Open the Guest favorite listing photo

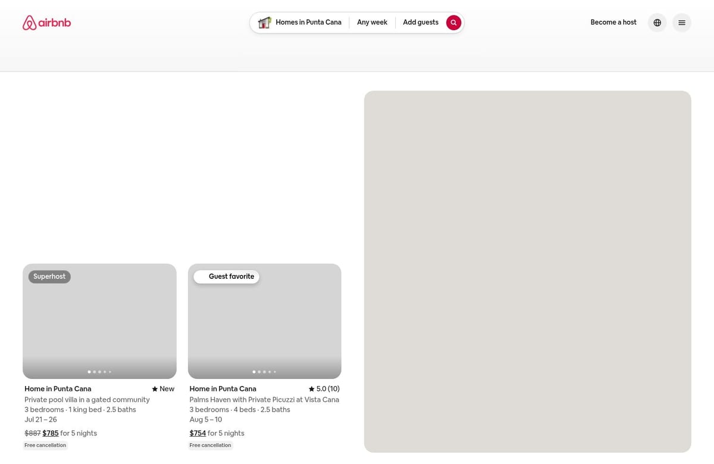point(265,321)
